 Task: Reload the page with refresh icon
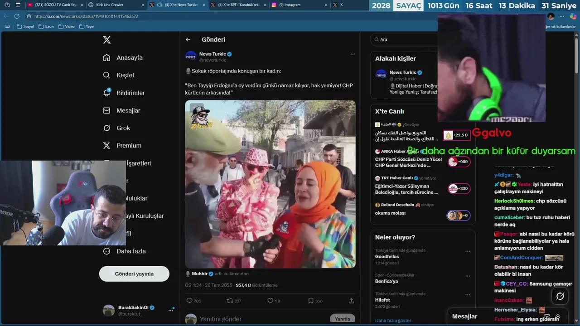pyautogui.click(x=17, y=16)
